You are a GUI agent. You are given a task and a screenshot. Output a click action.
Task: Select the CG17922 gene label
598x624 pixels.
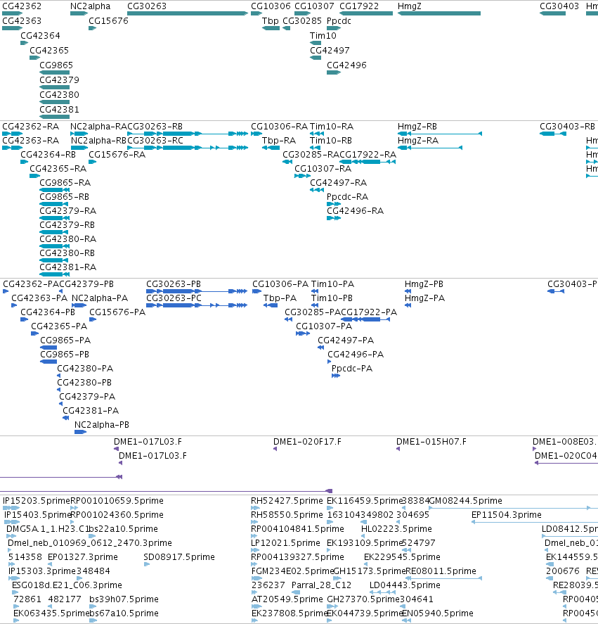tap(359, 6)
